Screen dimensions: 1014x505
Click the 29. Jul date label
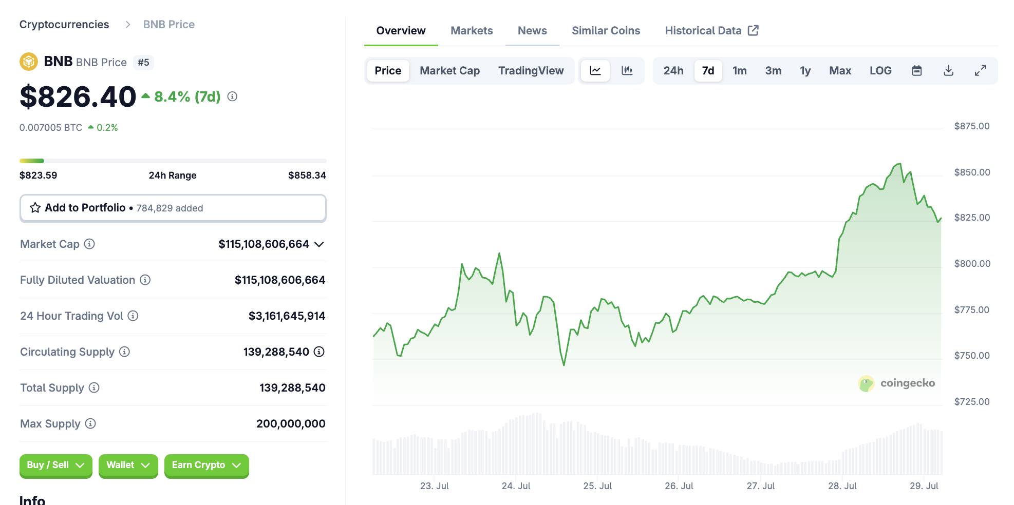924,486
